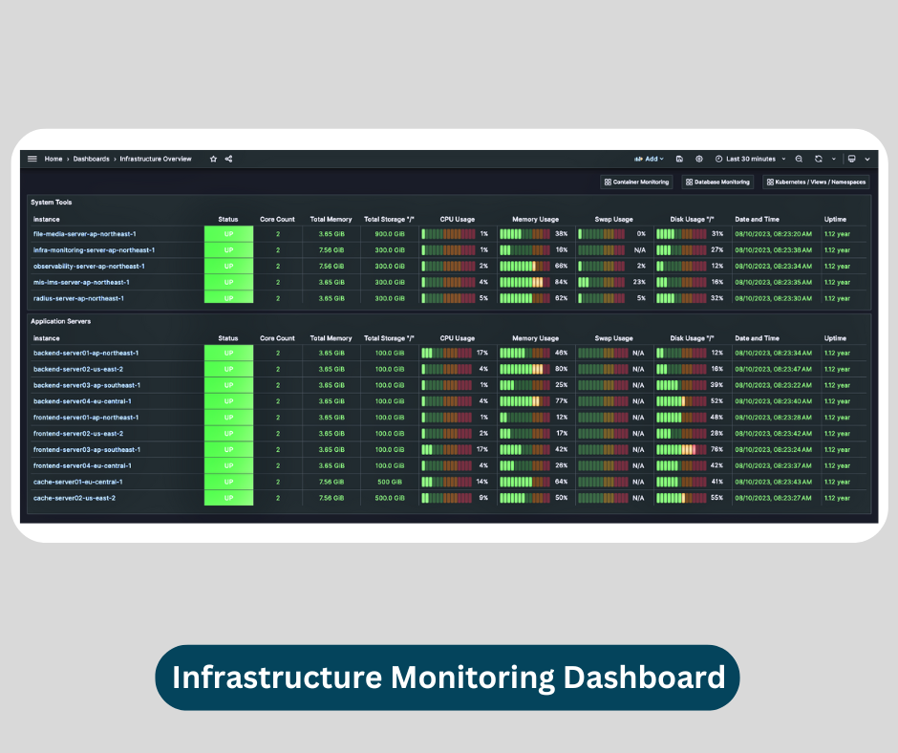Star the Infrastructure Overview dashboard

(213, 159)
